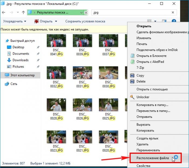Click pin icon next to Desktop
Viewport: 189px width, 168px height.
[x=38, y=47]
